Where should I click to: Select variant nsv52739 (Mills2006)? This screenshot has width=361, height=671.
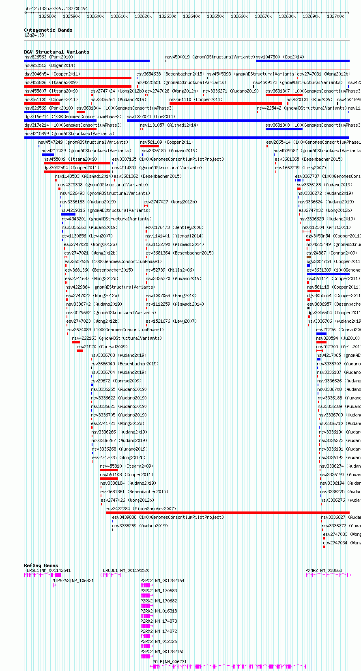coord(170,270)
